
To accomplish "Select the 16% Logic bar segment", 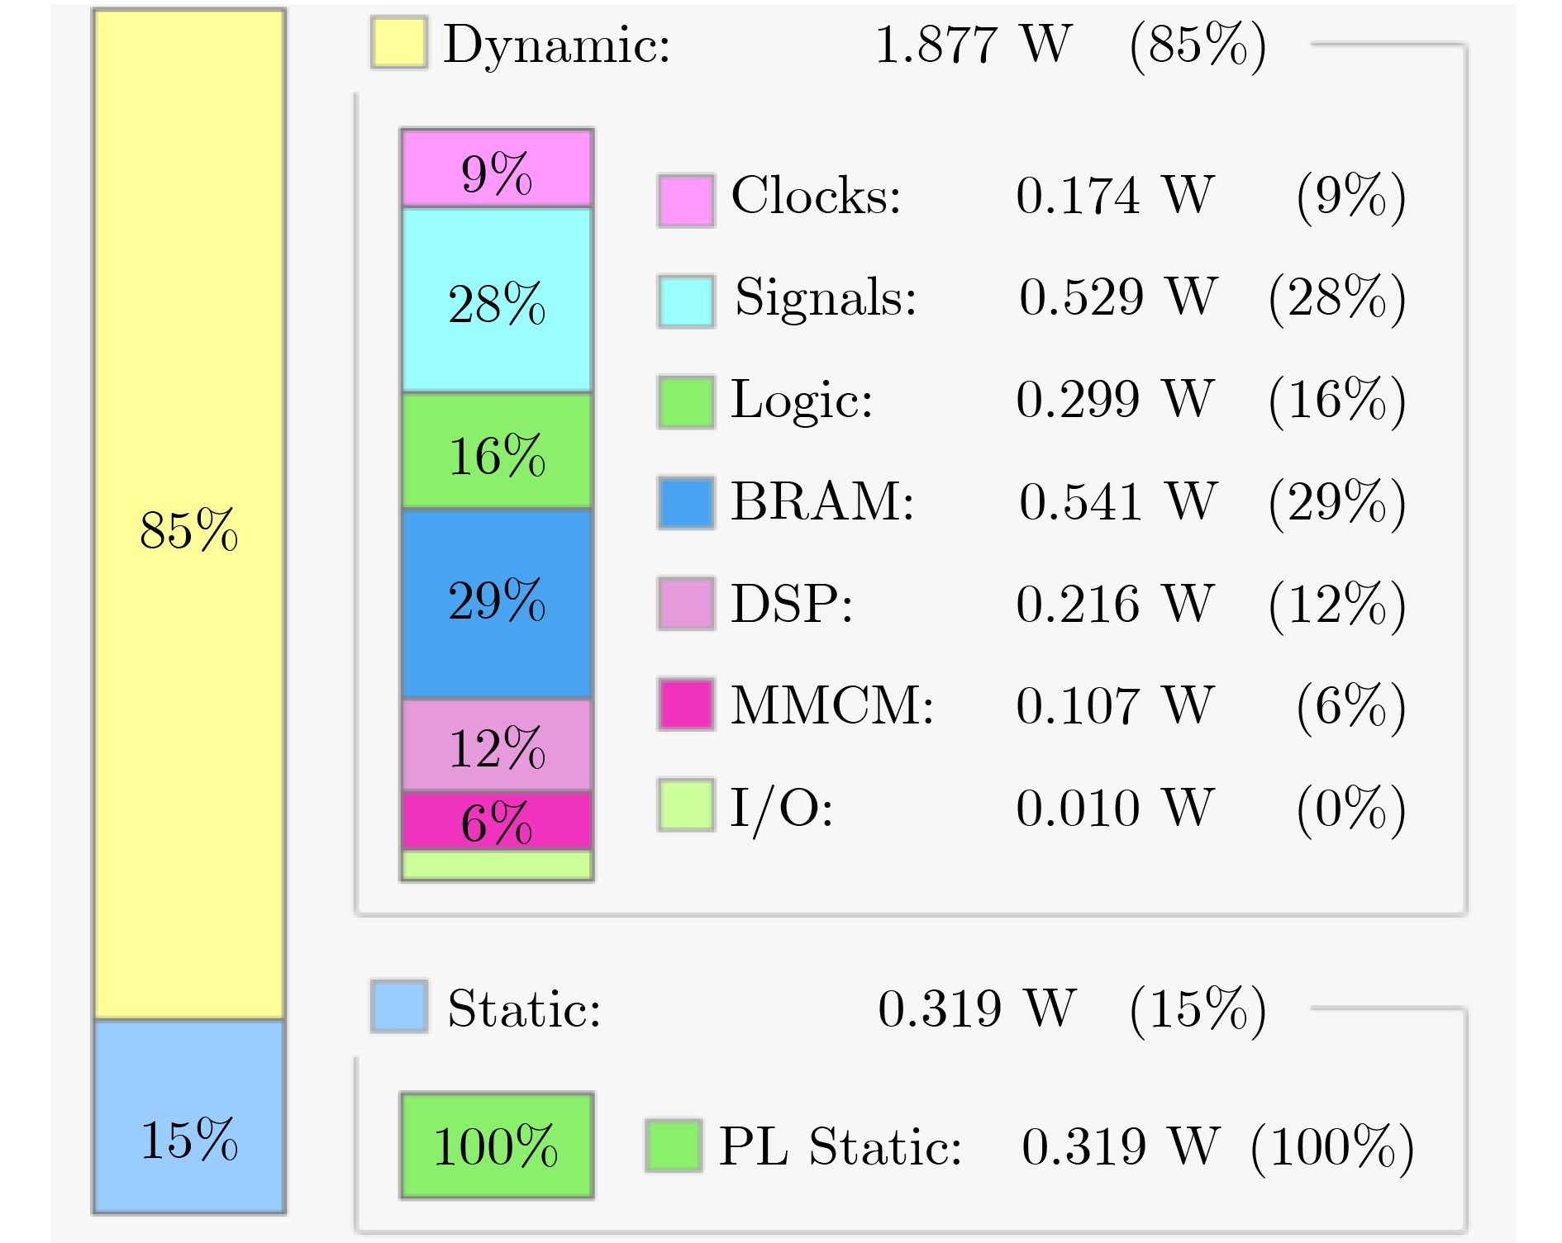I will coord(497,451).
